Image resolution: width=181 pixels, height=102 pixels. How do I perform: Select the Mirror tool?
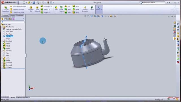click(76, 12)
